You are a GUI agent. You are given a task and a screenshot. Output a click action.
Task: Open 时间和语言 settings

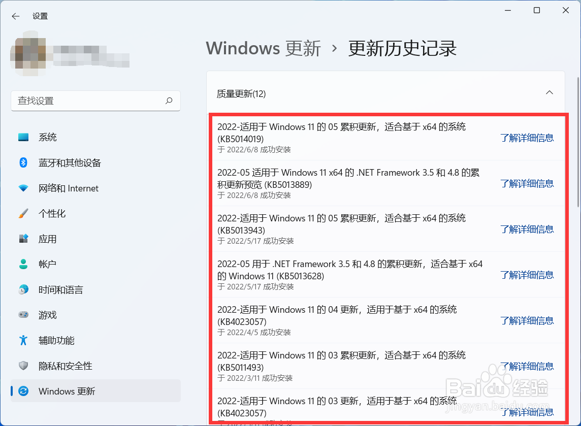pos(95,290)
